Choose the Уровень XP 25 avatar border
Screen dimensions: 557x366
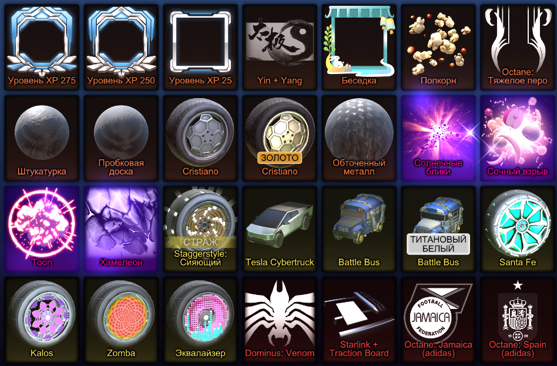pos(200,47)
